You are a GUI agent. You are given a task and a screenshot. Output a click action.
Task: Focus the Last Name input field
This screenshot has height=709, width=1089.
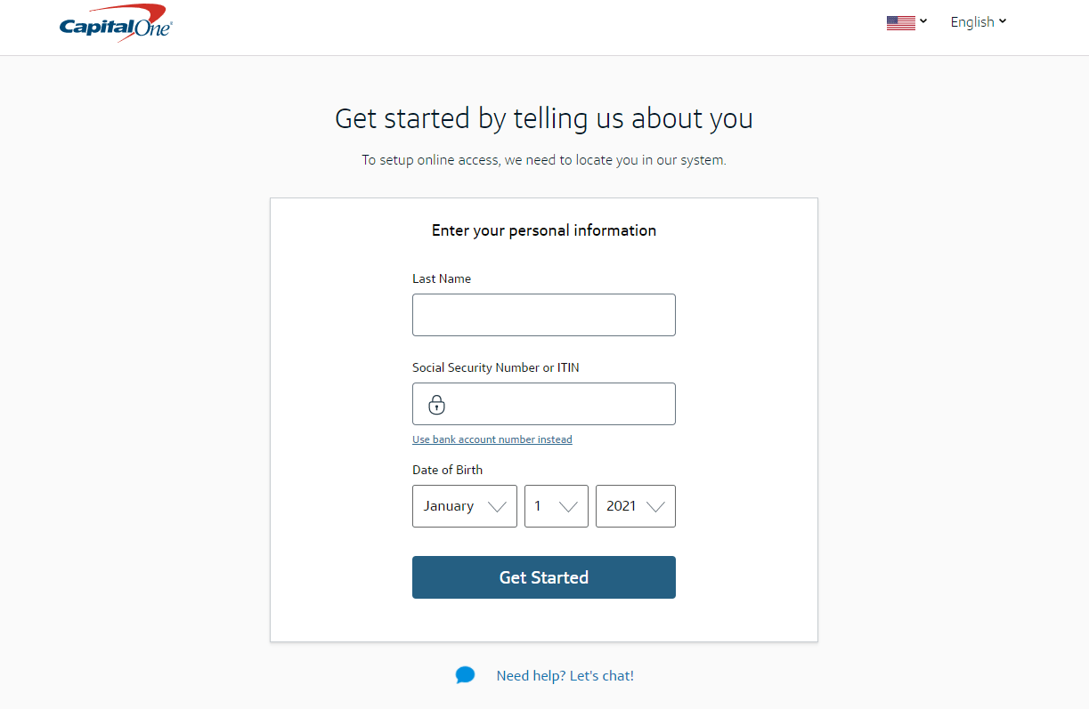543,315
